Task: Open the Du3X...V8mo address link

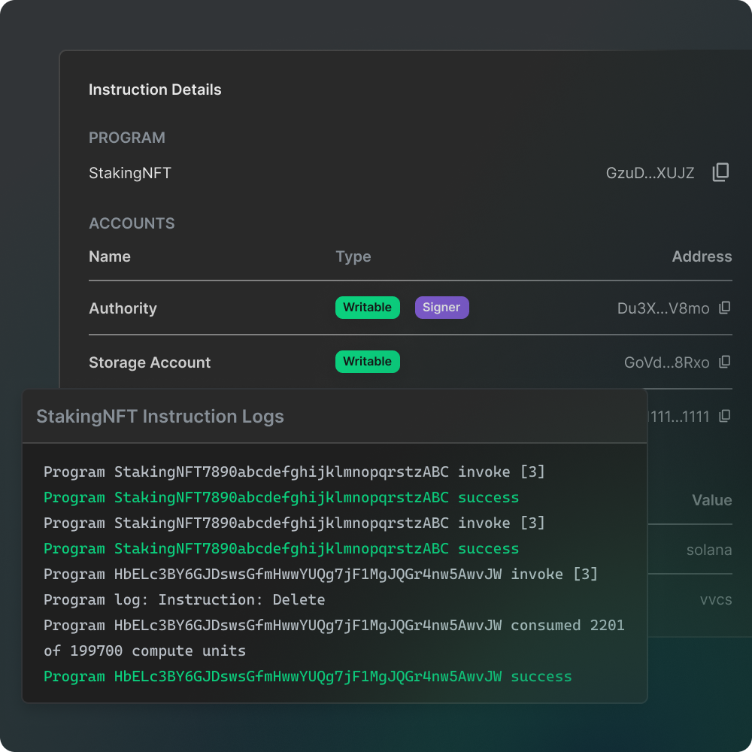Action: point(663,309)
